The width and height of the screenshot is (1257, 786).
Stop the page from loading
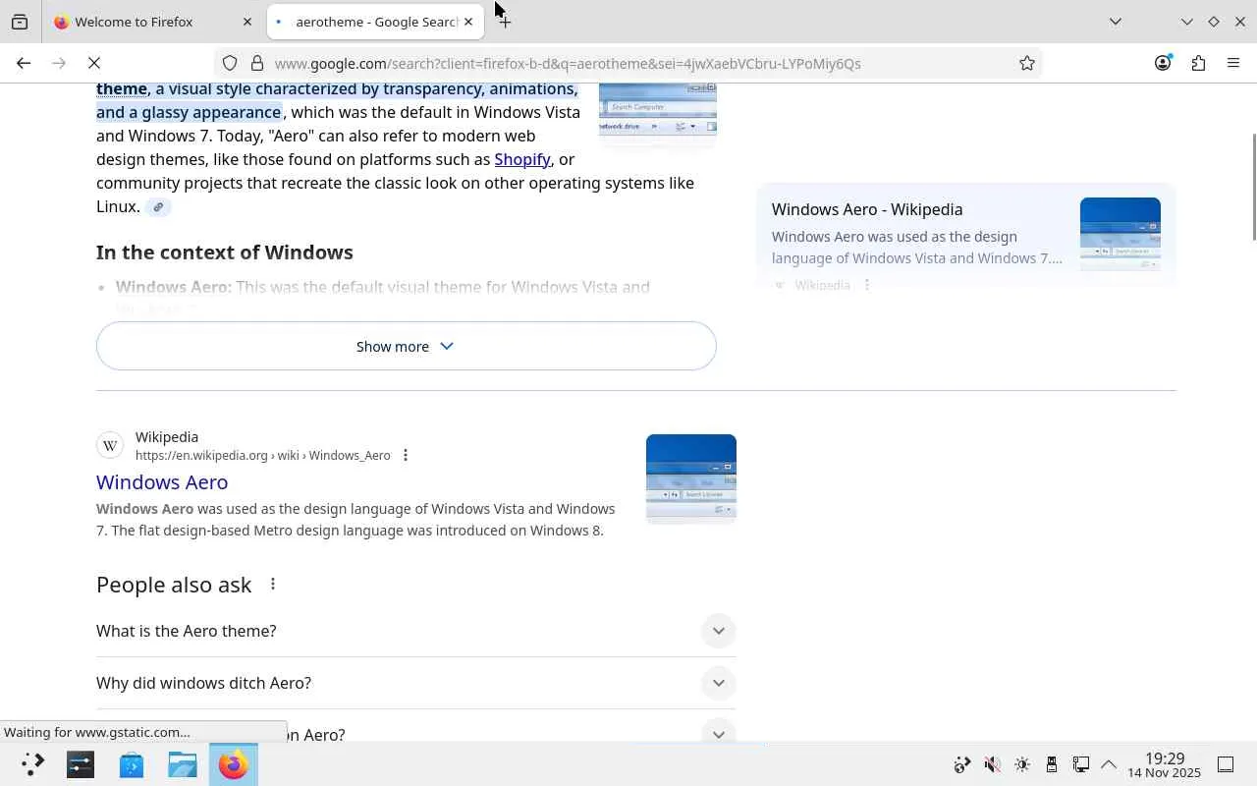tap(94, 63)
